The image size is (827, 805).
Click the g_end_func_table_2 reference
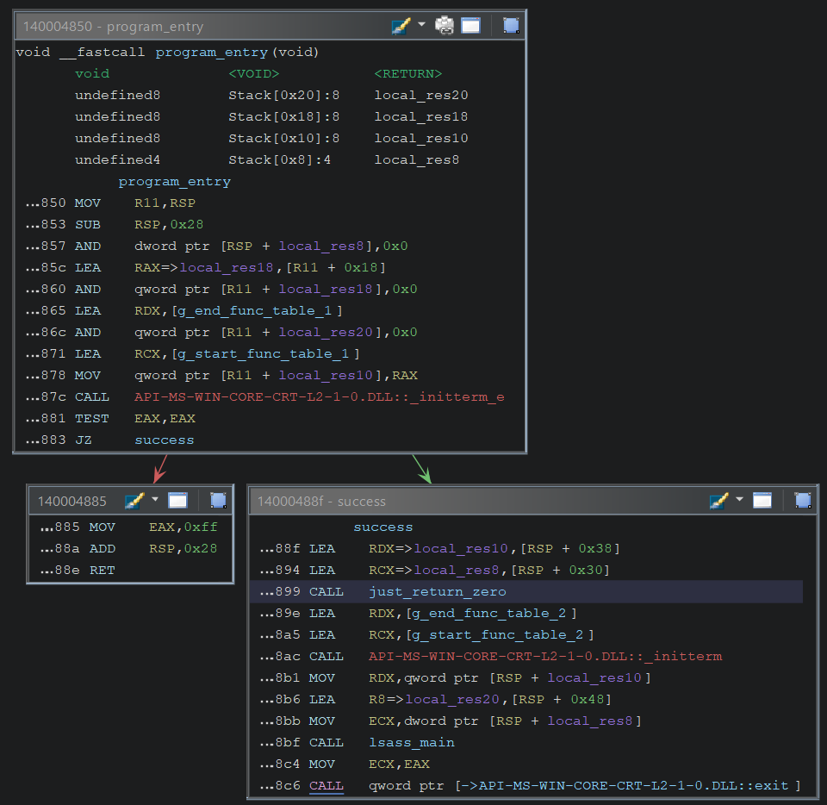(489, 614)
